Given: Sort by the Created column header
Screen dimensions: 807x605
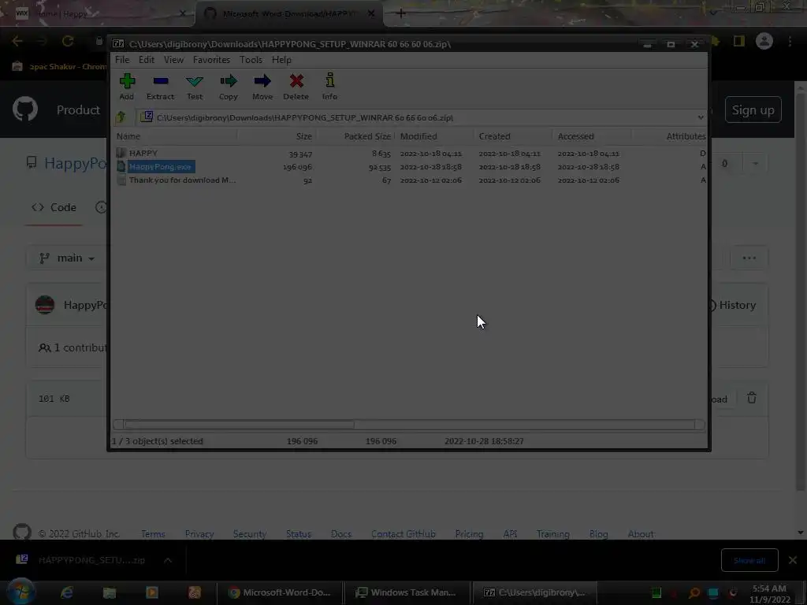Looking at the screenshot, I should [513, 136].
